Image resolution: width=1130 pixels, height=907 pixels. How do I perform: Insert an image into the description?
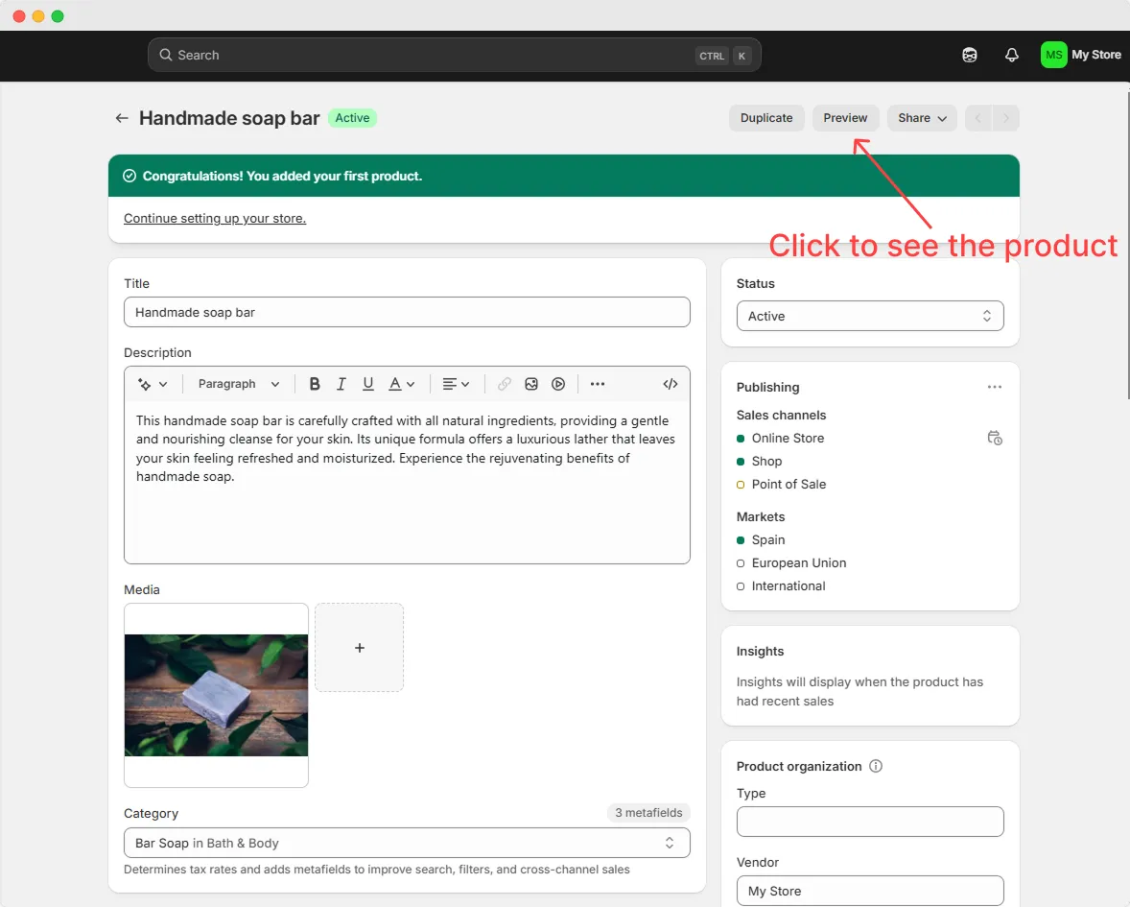(531, 383)
